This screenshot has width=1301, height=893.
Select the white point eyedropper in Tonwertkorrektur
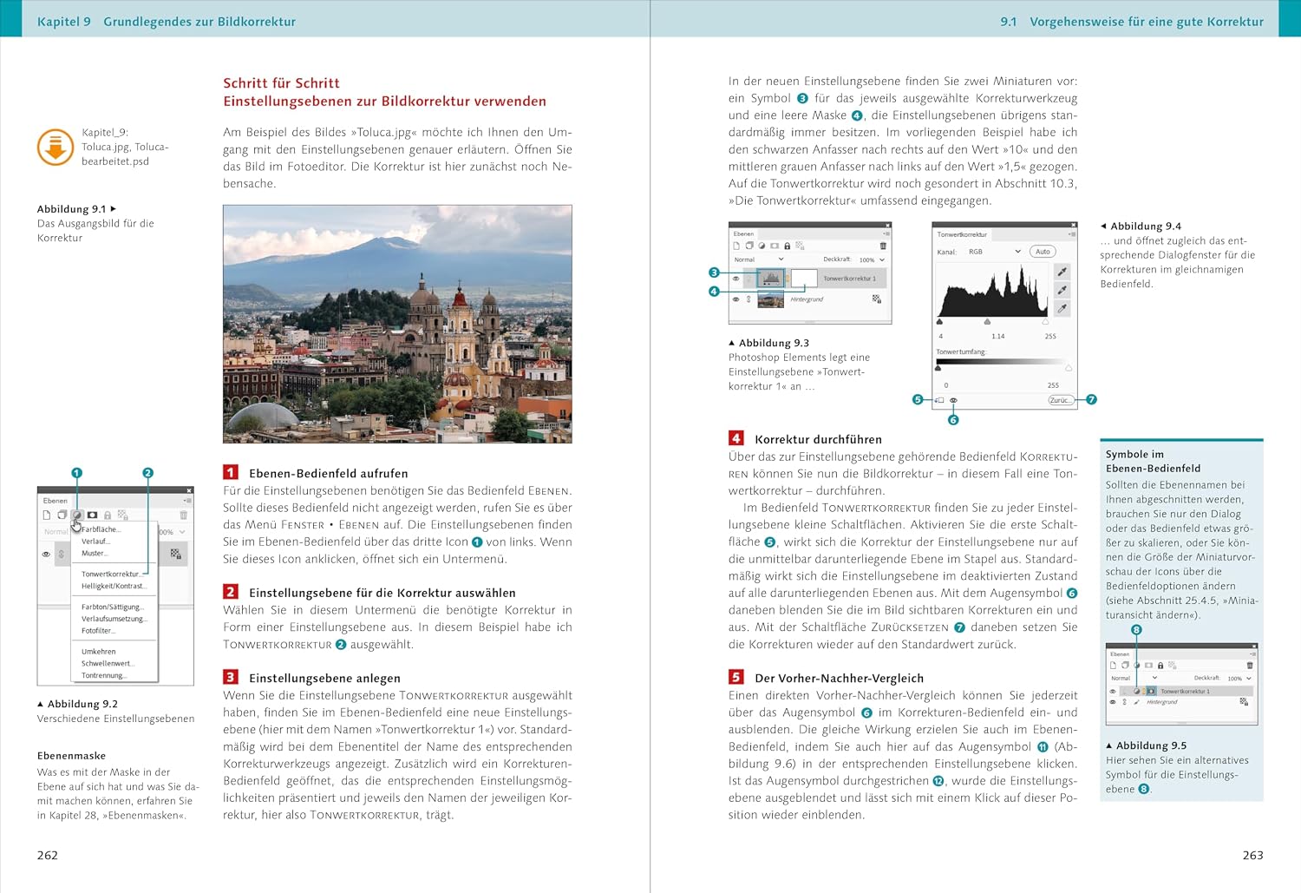pos(1062,308)
